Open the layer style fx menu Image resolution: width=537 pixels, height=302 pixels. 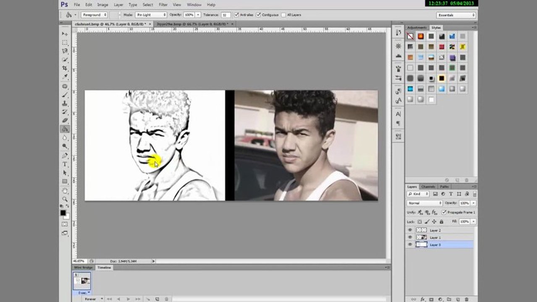tap(423, 299)
